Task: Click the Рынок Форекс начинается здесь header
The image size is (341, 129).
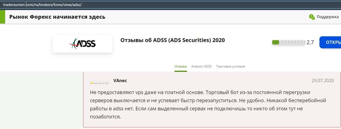Action: point(57,17)
